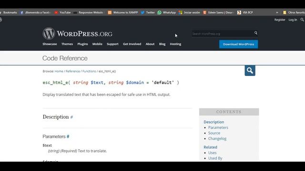Open the Responsive Website bookmark
305x171 pixels.
(88, 13)
